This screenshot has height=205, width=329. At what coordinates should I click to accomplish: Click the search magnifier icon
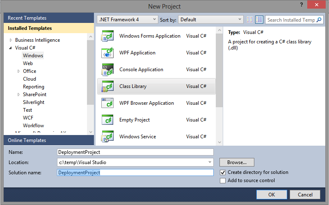pos(319,20)
